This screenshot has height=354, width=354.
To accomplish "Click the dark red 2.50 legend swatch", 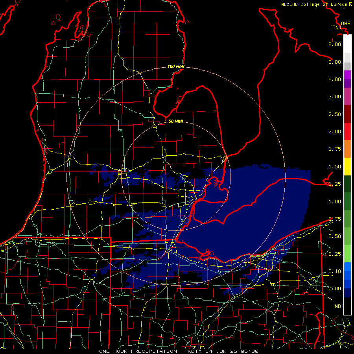I will 347,114.
